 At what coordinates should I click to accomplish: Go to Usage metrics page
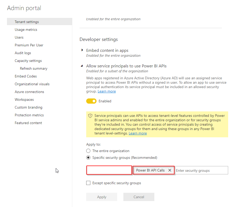coord(26,30)
